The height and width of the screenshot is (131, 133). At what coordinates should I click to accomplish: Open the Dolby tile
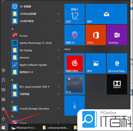coord(117,84)
